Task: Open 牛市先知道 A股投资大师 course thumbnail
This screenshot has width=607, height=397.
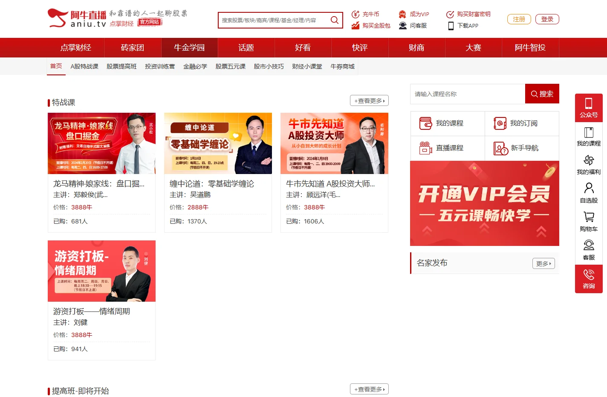Action: point(334,143)
